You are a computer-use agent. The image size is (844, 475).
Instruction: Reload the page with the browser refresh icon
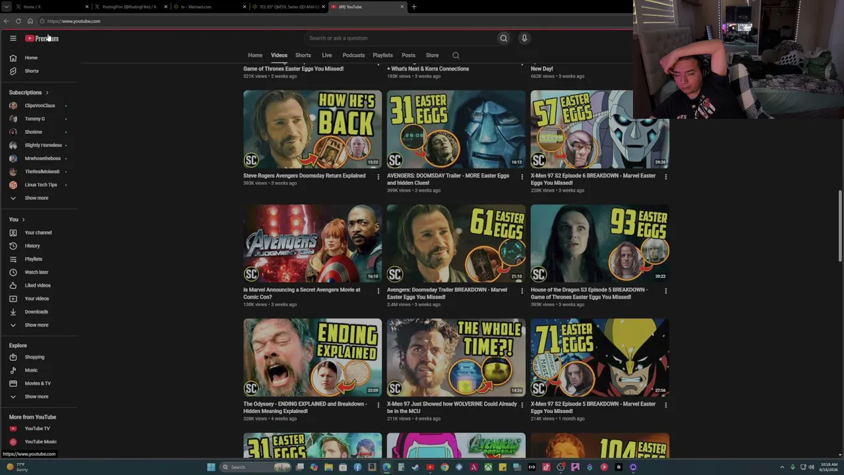click(18, 21)
